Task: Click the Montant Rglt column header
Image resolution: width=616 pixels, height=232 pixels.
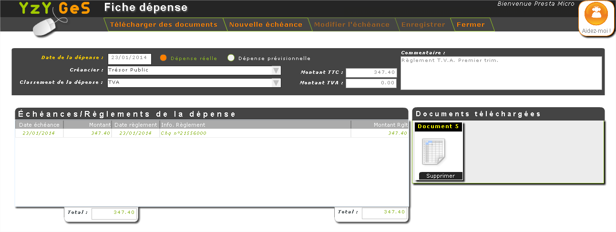Action: click(380, 125)
